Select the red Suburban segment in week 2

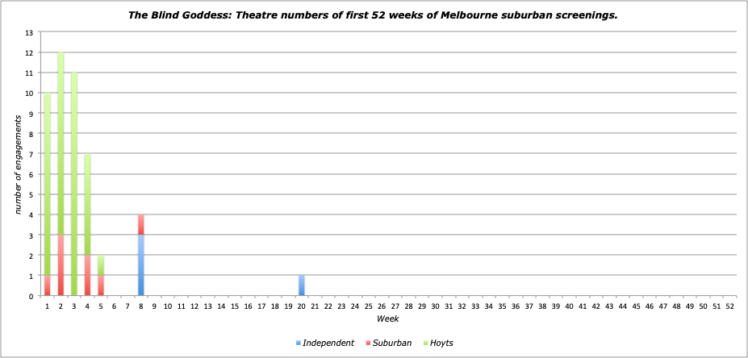61,265
